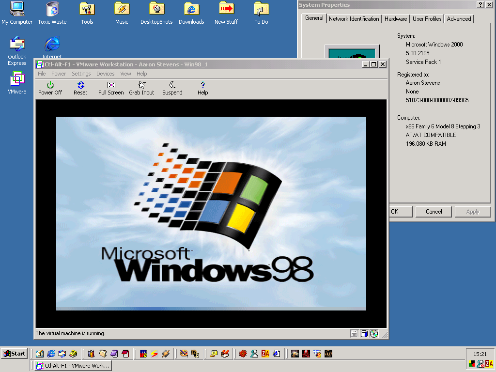Click Cancel in System Properties
Image resolution: width=496 pixels, height=372 pixels.
(434, 212)
